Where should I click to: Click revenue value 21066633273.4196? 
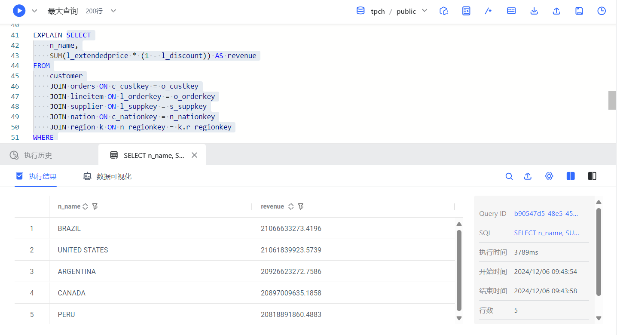click(291, 228)
